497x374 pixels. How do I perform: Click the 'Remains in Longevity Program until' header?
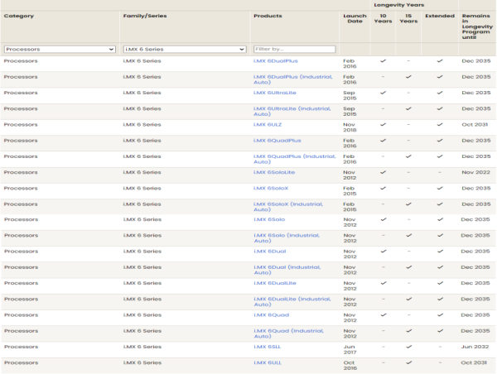[x=477, y=26]
